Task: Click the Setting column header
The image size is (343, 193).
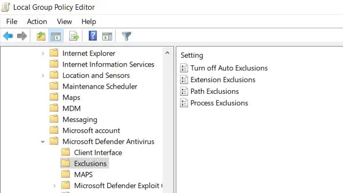Action: tap(192, 55)
